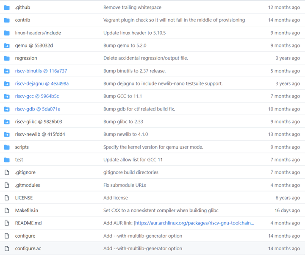Click the file icon next to LICENSE
Image resolution: width=305 pixels, height=255 pixels.
pyautogui.click(x=7, y=198)
